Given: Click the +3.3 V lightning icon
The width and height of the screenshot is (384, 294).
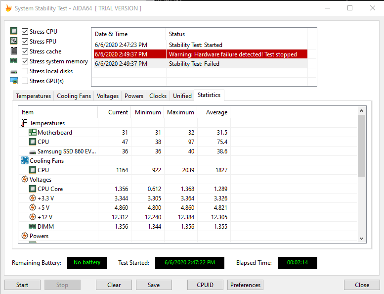Looking at the screenshot, I should click(32, 198).
